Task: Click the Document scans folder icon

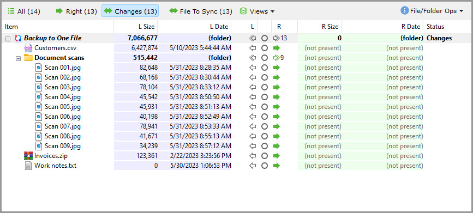Action: tap(28, 58)
